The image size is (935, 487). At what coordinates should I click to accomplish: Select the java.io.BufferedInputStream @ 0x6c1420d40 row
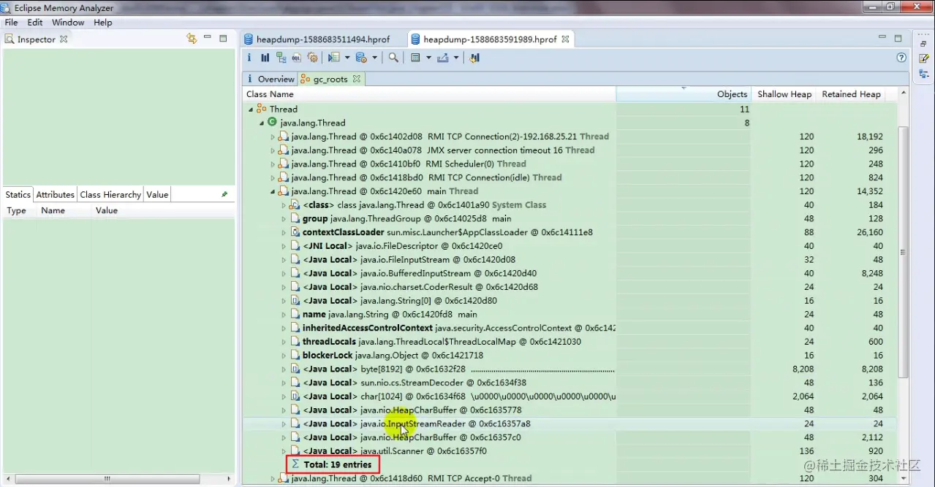570,273
